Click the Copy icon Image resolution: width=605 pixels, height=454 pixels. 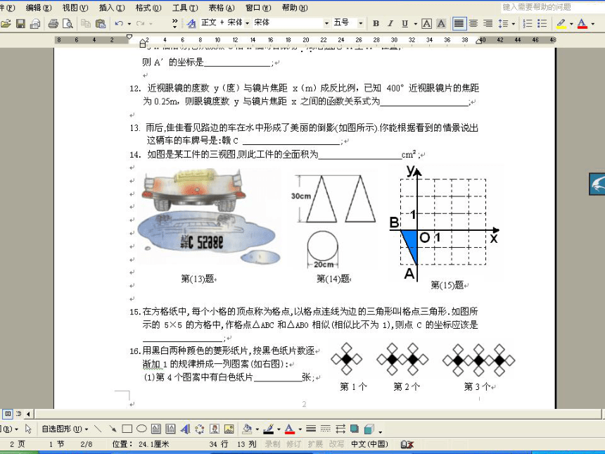click(x=86, y=24)
